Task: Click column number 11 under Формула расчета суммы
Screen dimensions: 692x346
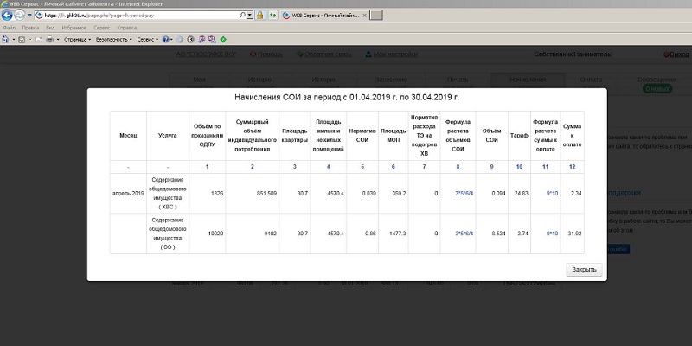Action: coord(546,167)
